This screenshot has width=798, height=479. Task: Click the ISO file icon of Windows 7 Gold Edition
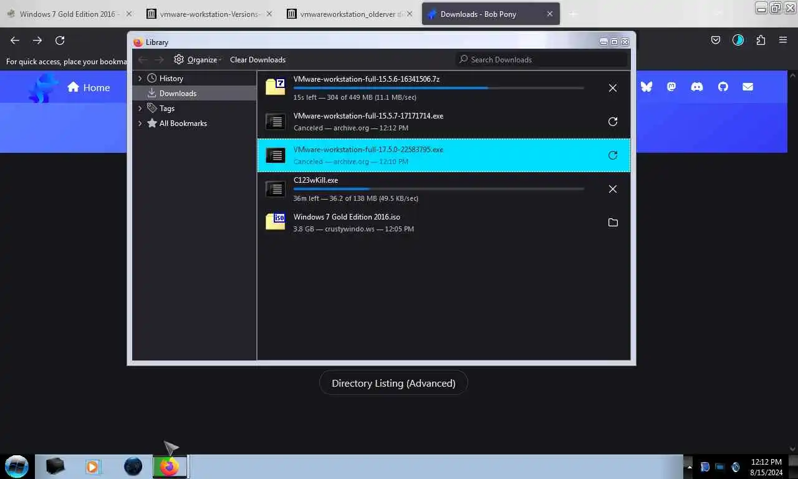click(276, 221)
